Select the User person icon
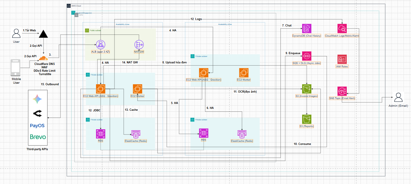 point(16,34)
